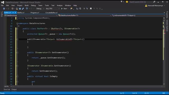Open the account name dropdown arrow
This screenshot has width=169, height=95.
point(164,6)
